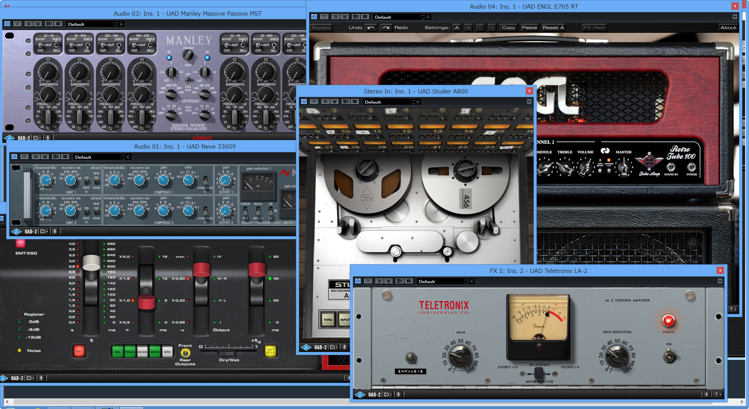
Task: Select settings slot B in ENGL plugin
Action: click(468, 27)
